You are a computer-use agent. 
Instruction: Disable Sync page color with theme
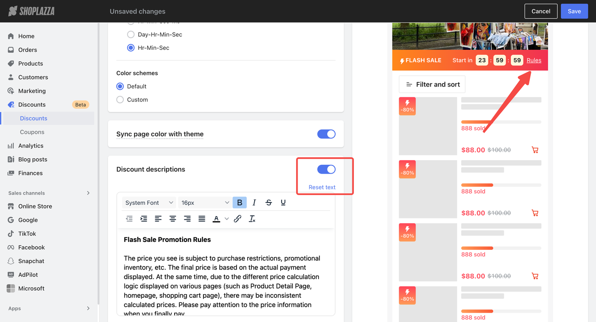(326, 134)
